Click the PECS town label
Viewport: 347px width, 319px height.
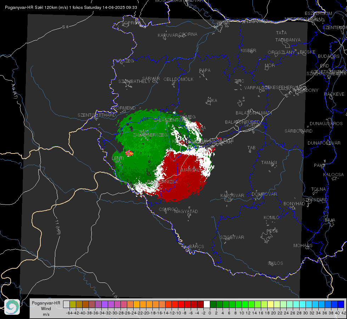pyautogui.click(x=272, y=231)
